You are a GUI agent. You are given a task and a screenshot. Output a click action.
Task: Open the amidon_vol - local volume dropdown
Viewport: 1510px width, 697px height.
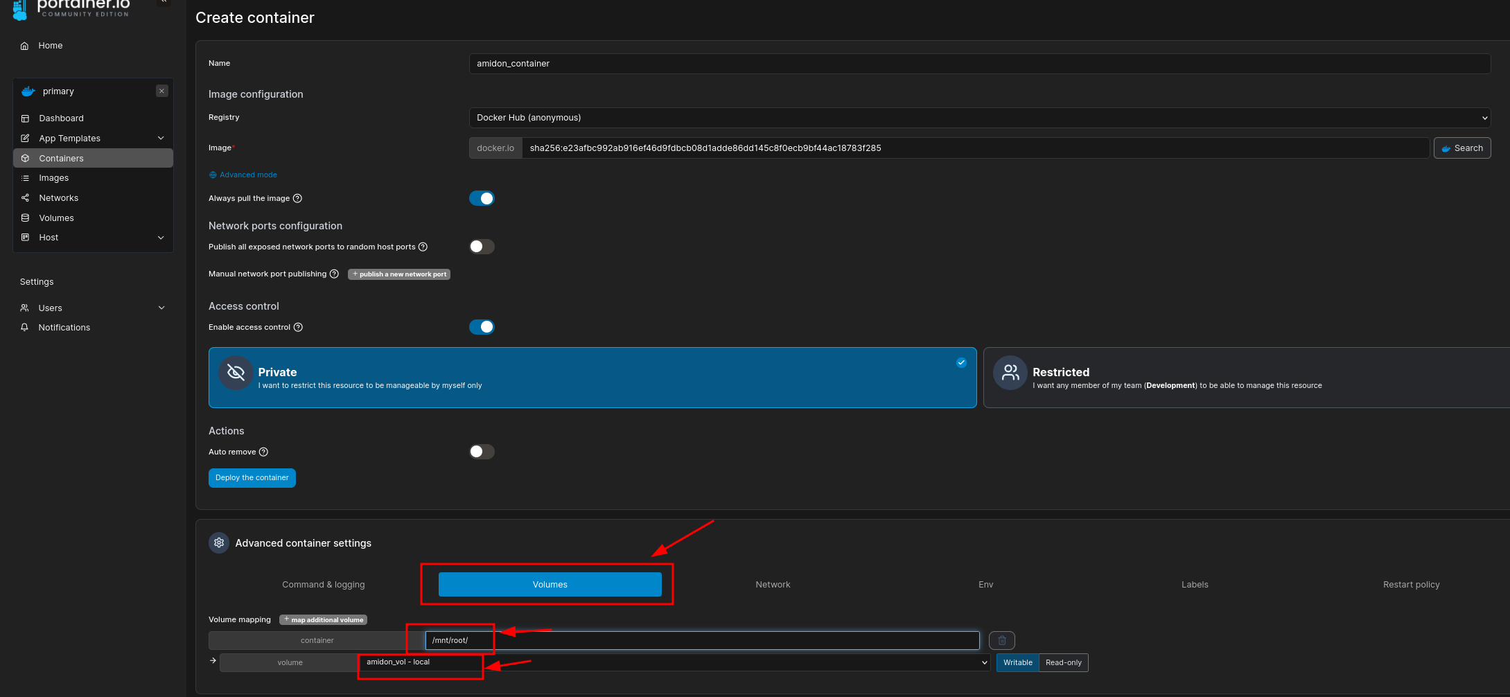point(675,663)
